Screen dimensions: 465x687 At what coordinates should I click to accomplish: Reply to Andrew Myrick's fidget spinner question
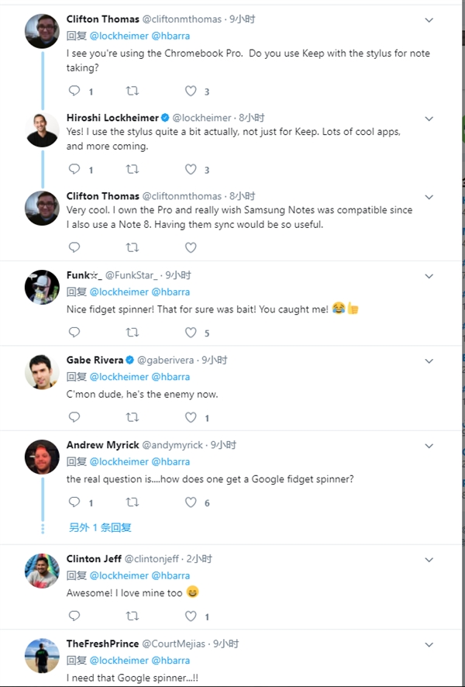74,502
